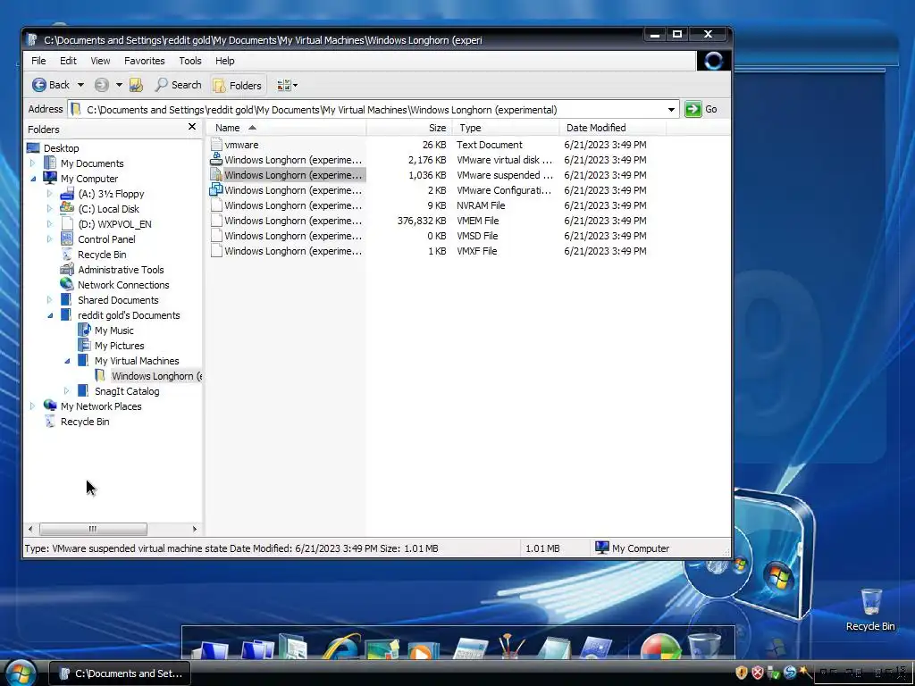This screenshot has height=686, width=915.
Task: Collapse reddit gold's Documents node
Action: (x=50, y=315)
